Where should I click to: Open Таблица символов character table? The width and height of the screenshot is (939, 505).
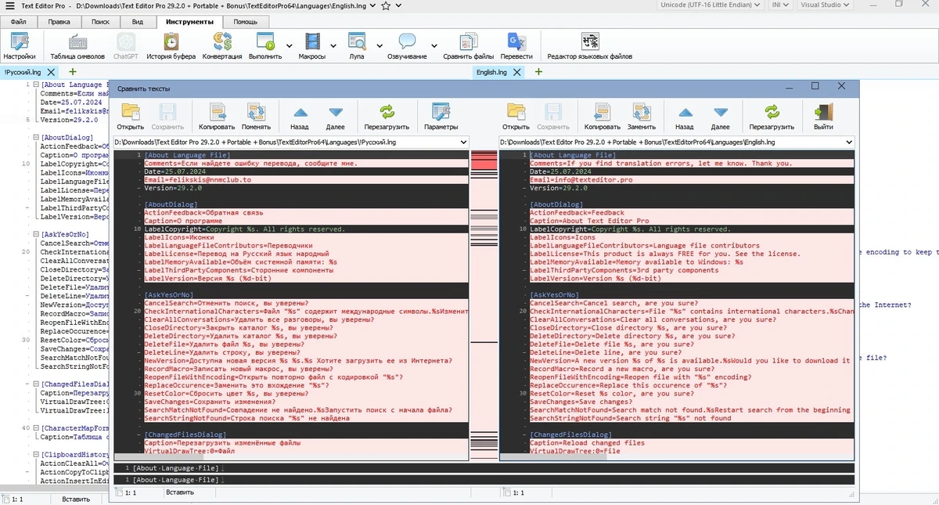click(77, 46)
